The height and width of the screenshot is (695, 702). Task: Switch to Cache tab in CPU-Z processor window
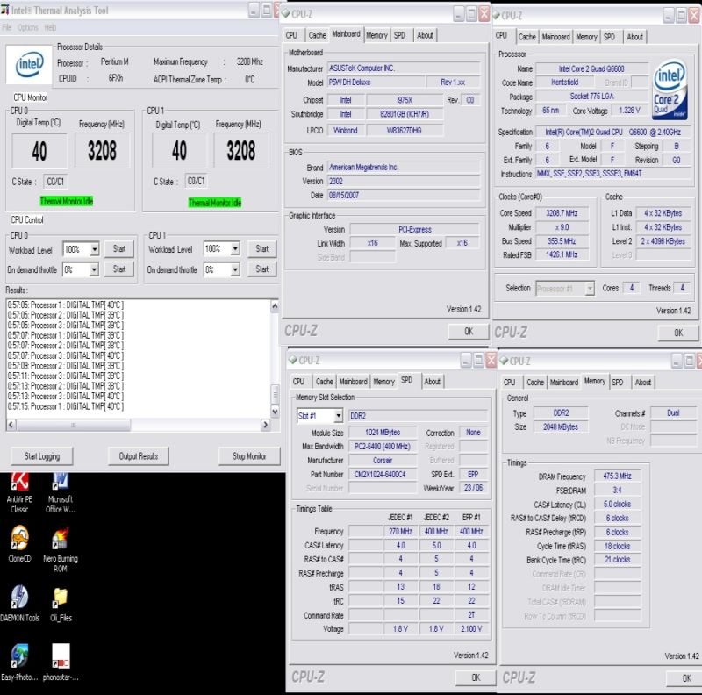[x=527, y=37]
